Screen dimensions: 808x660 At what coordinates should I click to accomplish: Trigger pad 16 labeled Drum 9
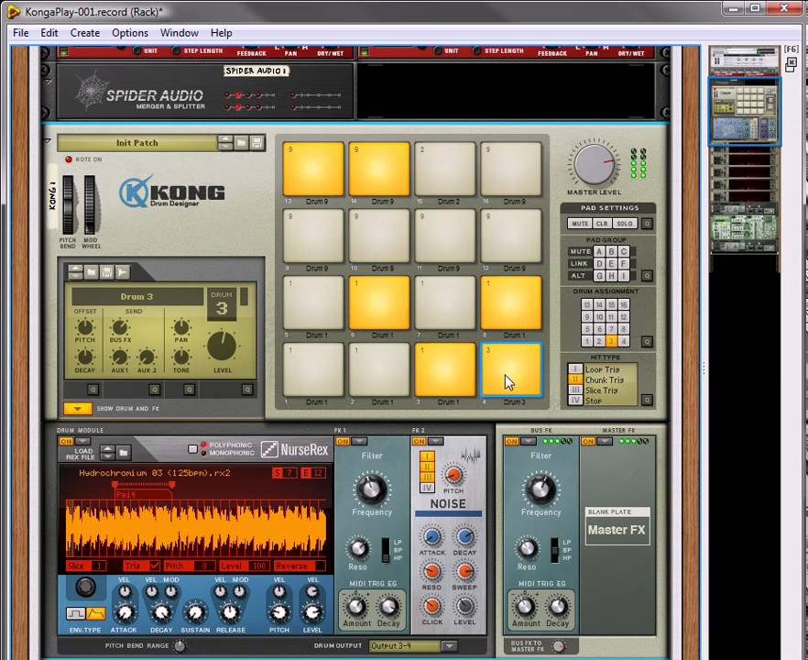pyautogui.click(x=510, y=170)
